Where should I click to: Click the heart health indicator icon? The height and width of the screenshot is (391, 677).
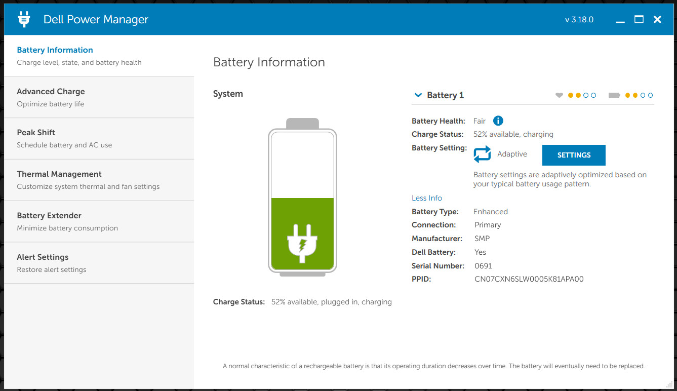559,95
